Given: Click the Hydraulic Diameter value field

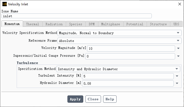Looking at the screenshot, I should coord(128,83).
